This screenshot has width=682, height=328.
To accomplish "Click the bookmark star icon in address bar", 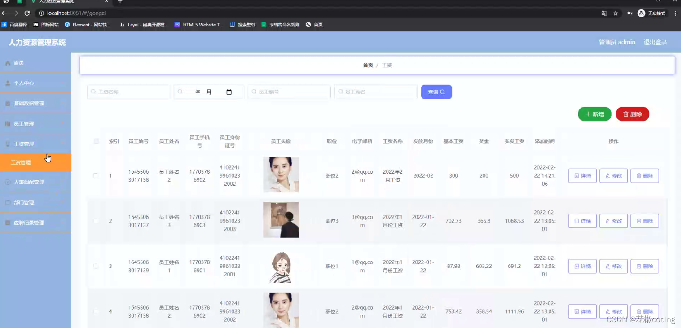I will coord(616,13).
